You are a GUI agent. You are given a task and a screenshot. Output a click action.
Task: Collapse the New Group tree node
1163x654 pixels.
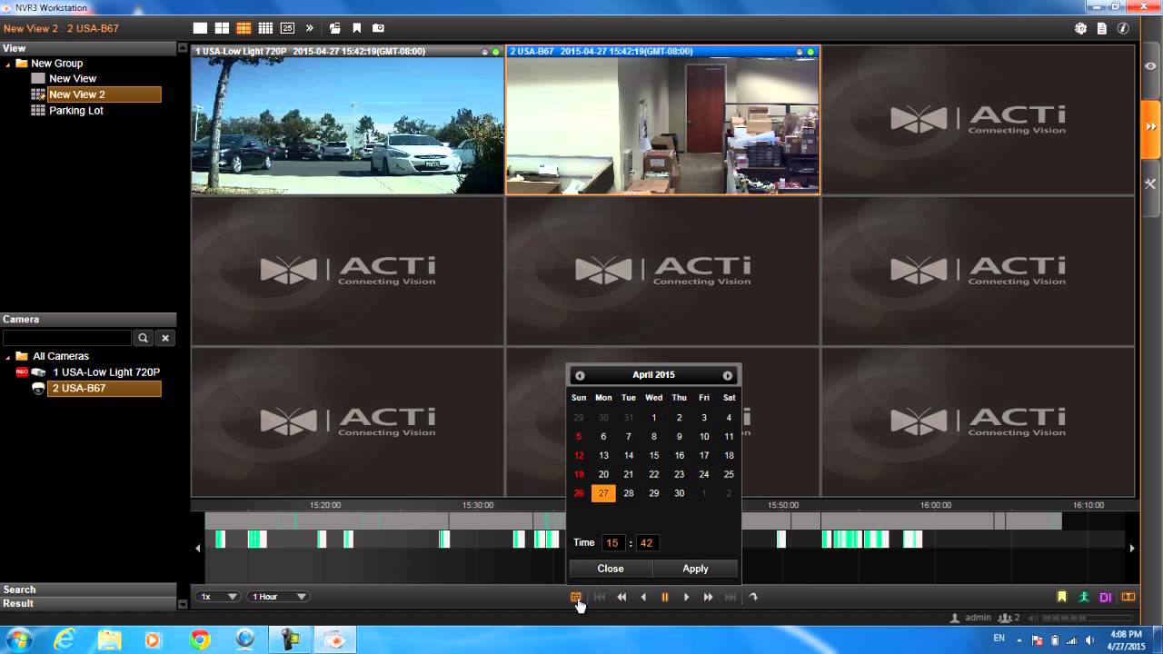coord(8,64)
